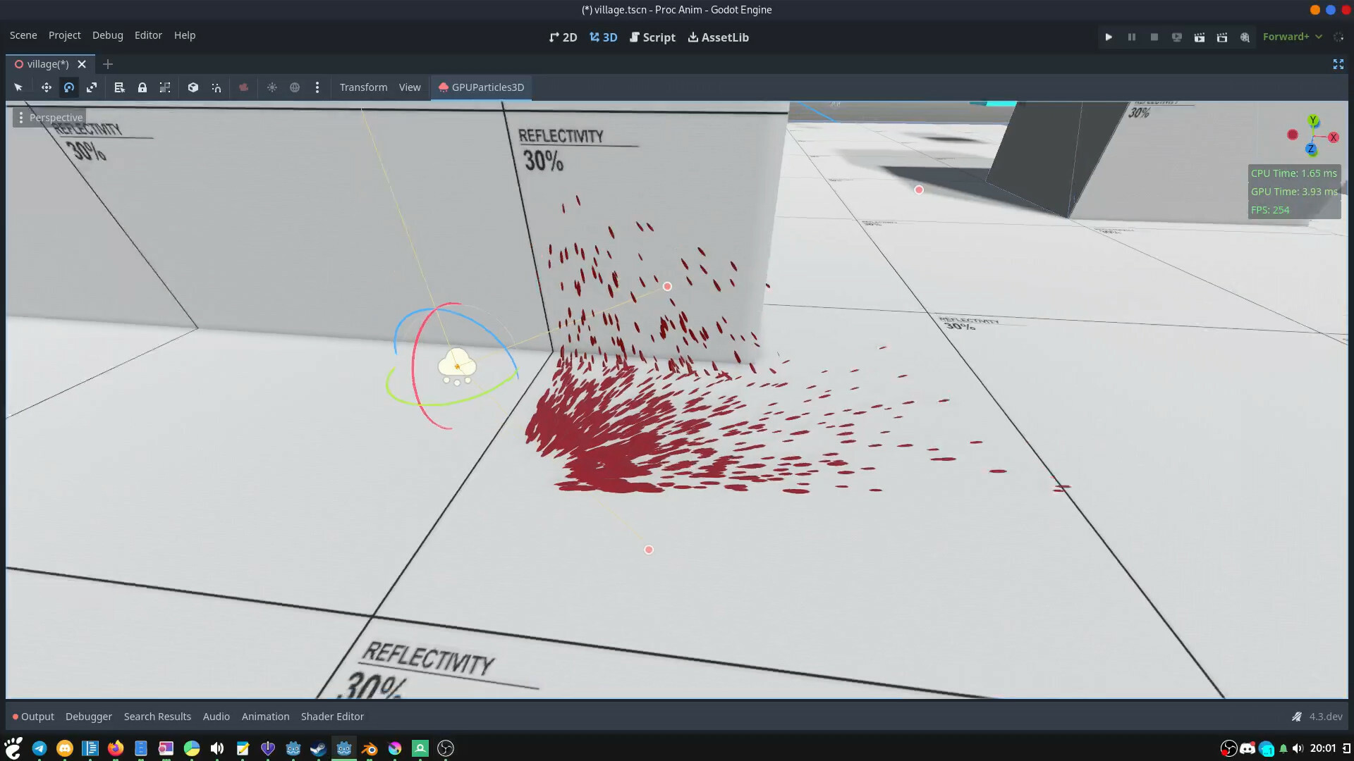Toggle distraction-free mode expand icon
Screen dimensions: 1354x761
click(1338, 64)
